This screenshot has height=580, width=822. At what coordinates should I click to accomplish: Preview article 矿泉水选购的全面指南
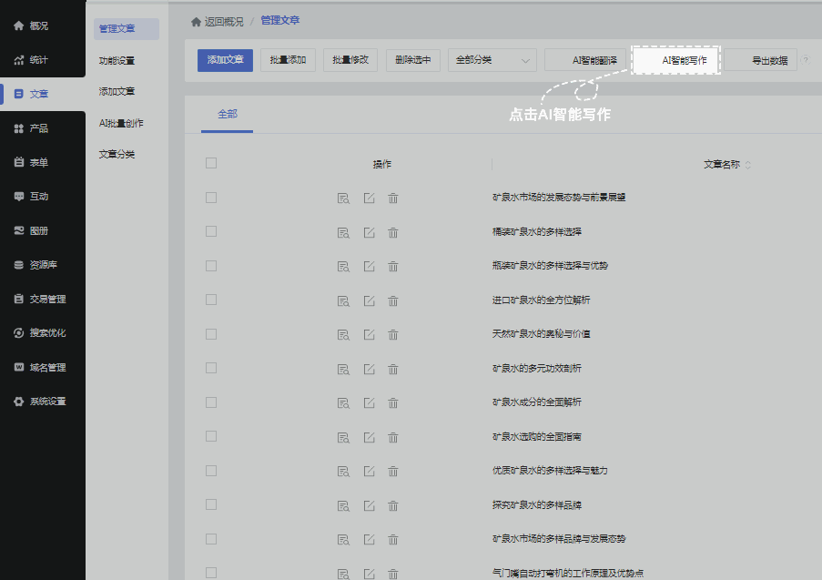tap(343, 438)
